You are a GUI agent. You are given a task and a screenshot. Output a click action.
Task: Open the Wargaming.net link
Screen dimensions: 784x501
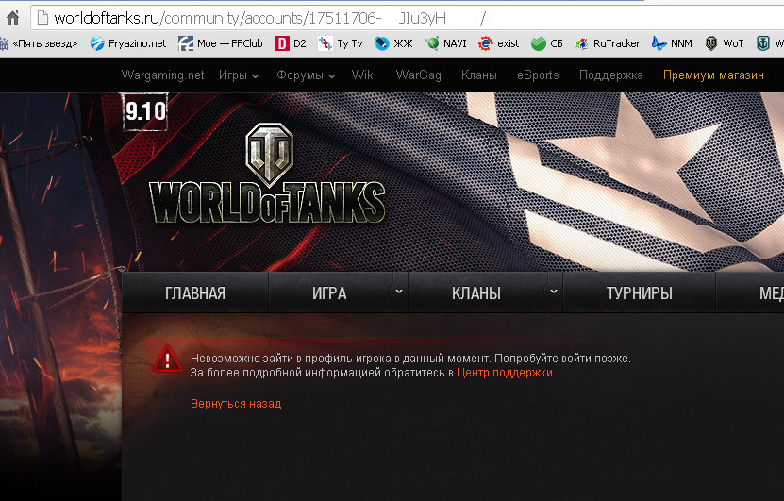click(162, 75)
